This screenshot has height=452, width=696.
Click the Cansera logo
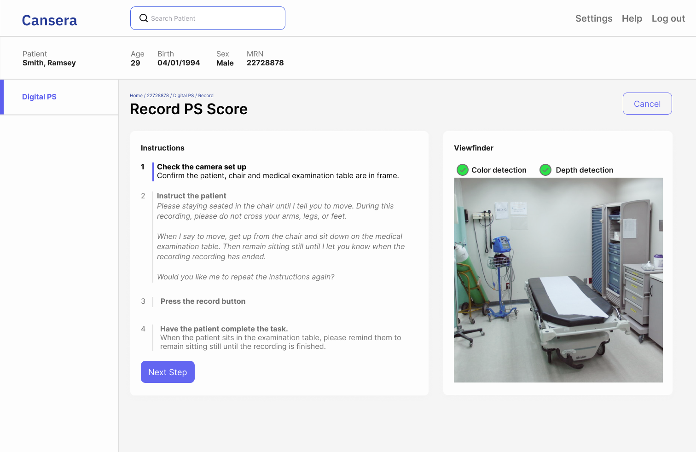[x=50, y=20]
